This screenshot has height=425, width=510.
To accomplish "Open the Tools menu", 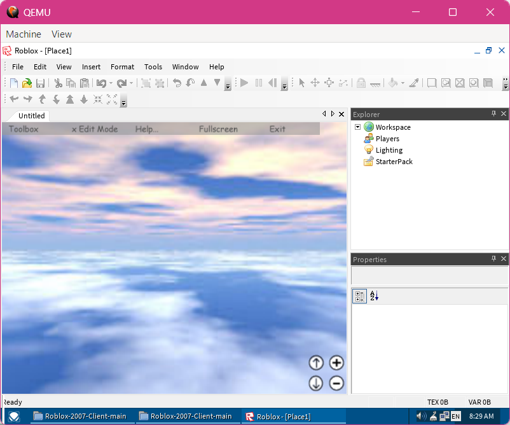I will [153, 67].
